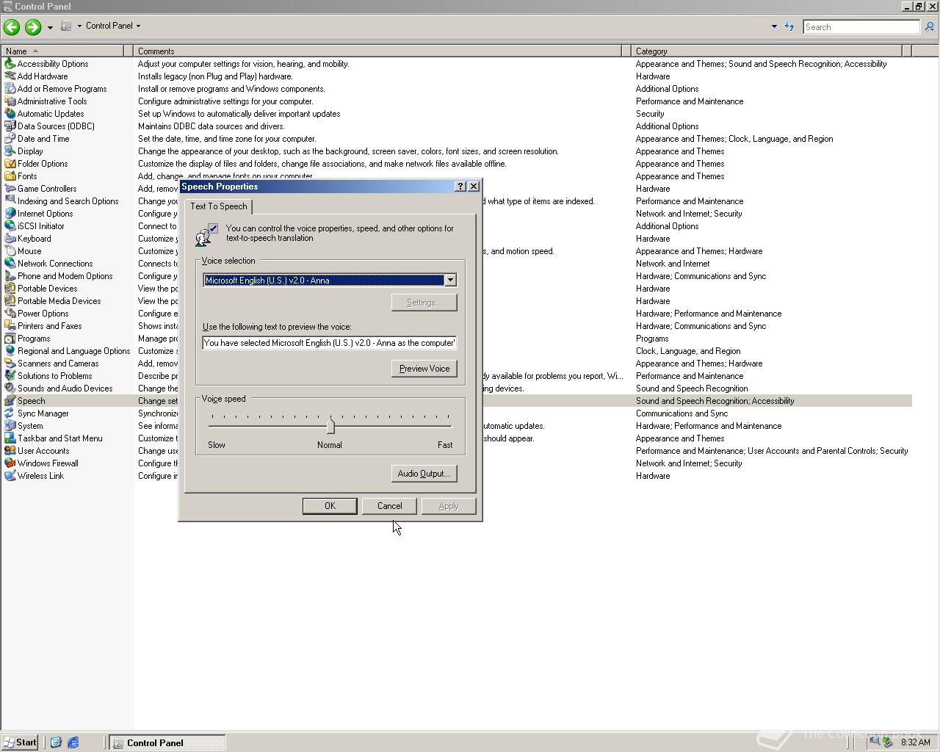This screenshot has height=752, width=940.
Task: Select the Sync Manager row
Action: (x=456, y=413)
